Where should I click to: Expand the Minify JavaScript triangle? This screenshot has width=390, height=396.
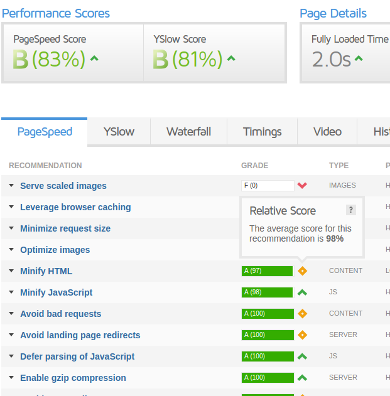pyautogui.click(x=11, y=292)
